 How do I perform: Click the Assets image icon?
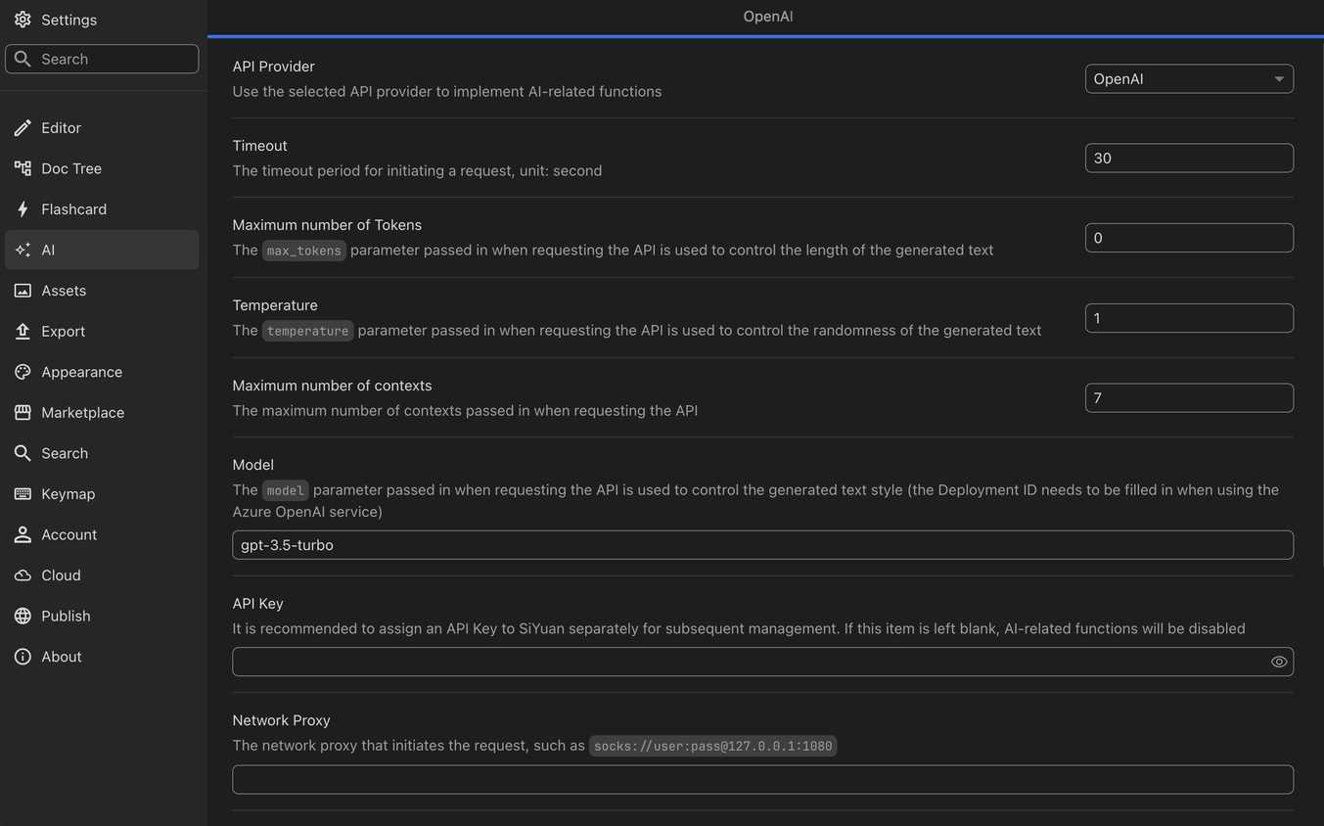coord(23,291)
